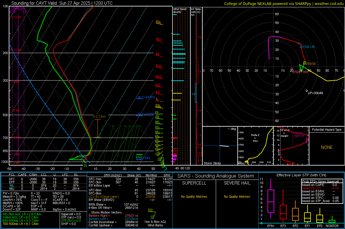Click the SUPERCELL column header in SARS
This screenshot has height=229, width=345.
(194, 183)
